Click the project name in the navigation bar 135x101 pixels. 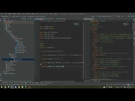coord(5,16)
